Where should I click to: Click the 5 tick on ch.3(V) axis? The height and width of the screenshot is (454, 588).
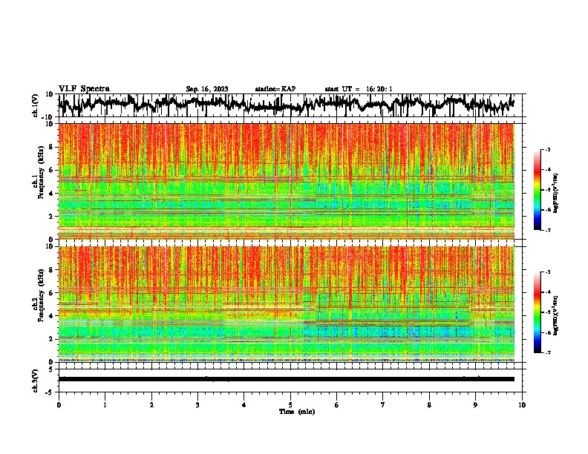pos(52,369)
